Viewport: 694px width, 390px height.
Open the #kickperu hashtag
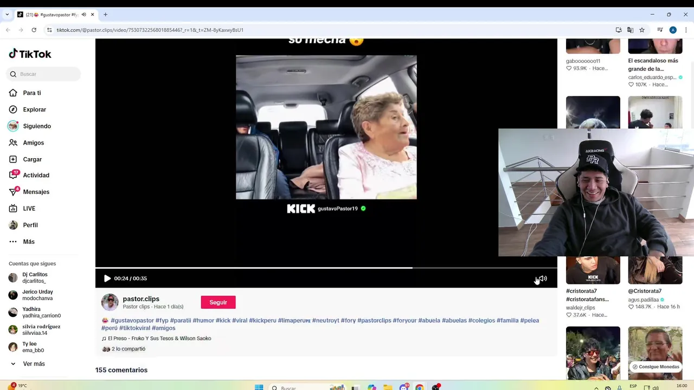pos(262,321)
